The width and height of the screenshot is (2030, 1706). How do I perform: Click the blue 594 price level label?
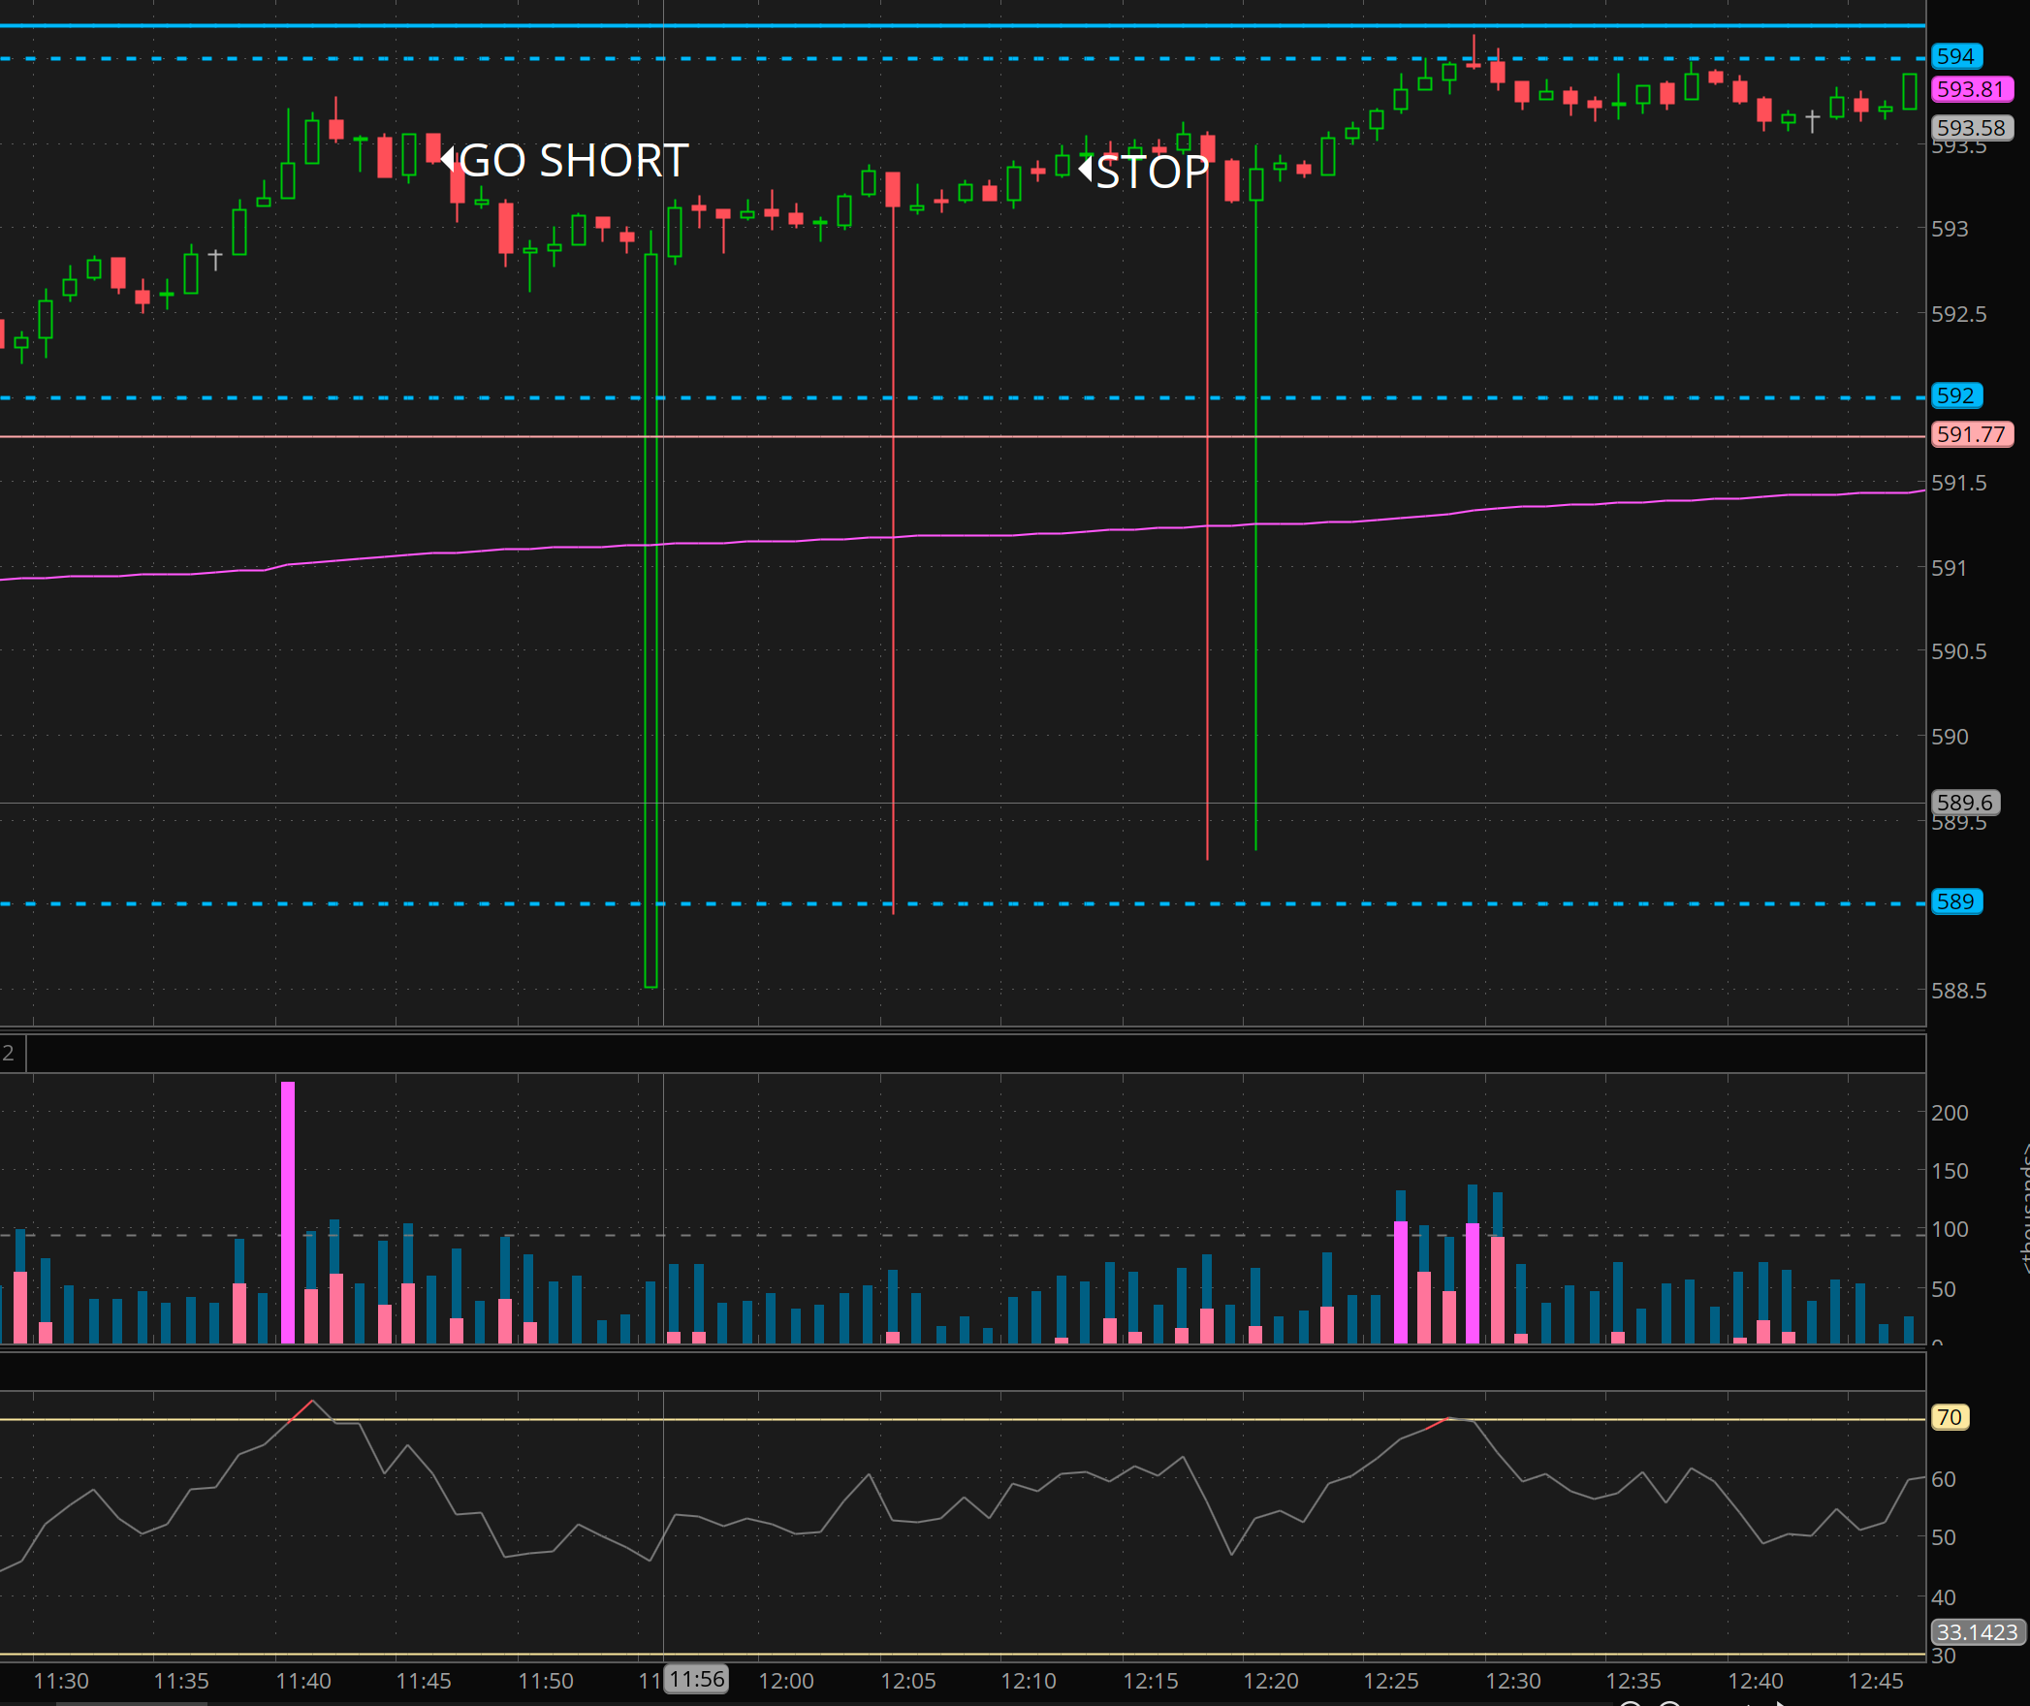click(1955, 56)
